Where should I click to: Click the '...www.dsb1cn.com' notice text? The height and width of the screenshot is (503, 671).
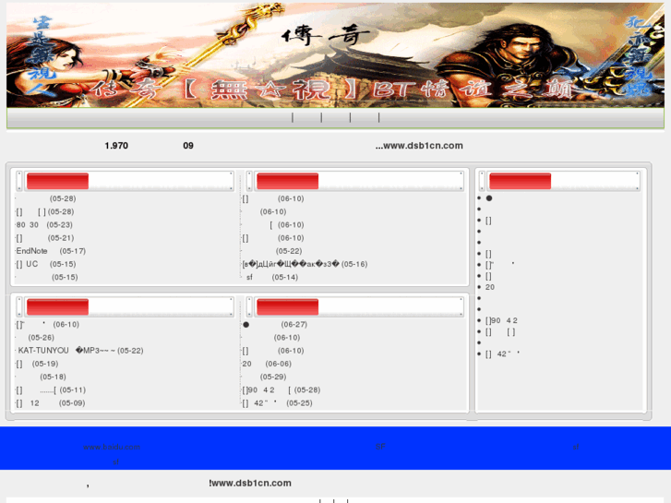(x=419, y=146)
